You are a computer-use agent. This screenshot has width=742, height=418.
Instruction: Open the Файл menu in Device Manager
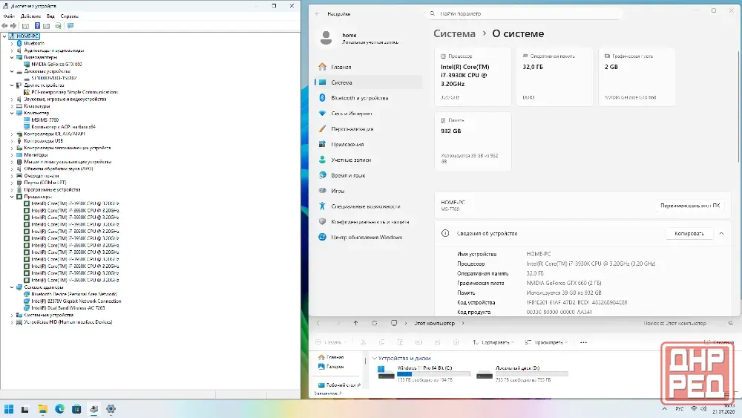coord(9,16)
